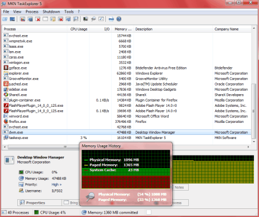Screen dimensions: 259x217
Task: Click the window with red X toolbar icon
Action: 60,19
